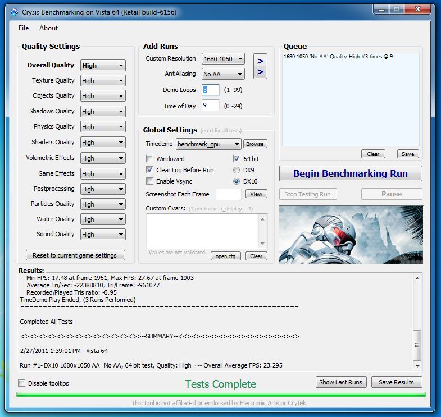Viewport: 441px width, 417px height.
Task: Click Save Results
Action: tap(397, 382)
